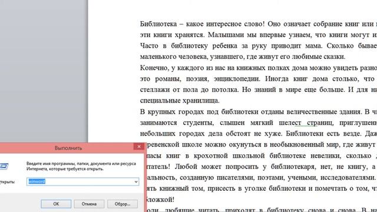
Task: Click the Отмена button
Action: (x=89, y=204)
